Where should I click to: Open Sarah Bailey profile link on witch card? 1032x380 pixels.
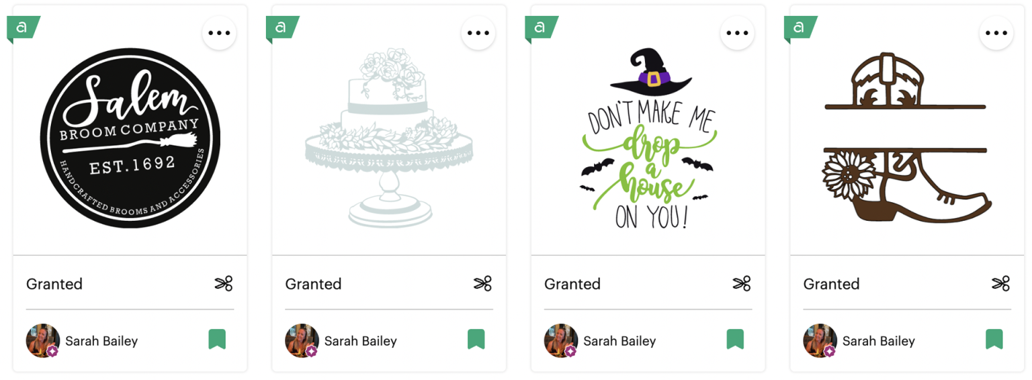point(619,341)
